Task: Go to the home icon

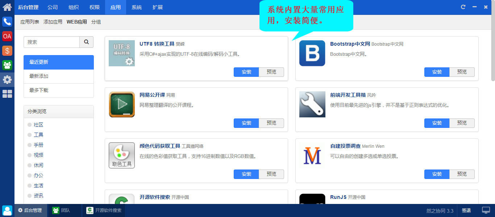Action: pyautogui.click(x=7, y=7)
